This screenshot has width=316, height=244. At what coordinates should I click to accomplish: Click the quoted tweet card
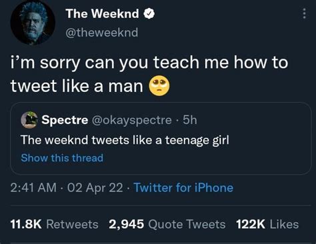[x=161, y=139]
